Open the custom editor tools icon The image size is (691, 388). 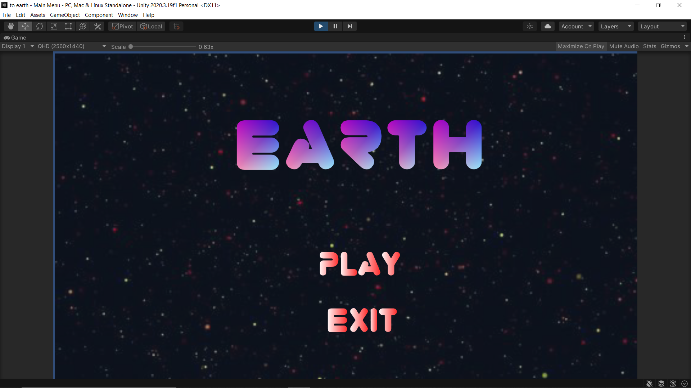(x=98, y=26)
